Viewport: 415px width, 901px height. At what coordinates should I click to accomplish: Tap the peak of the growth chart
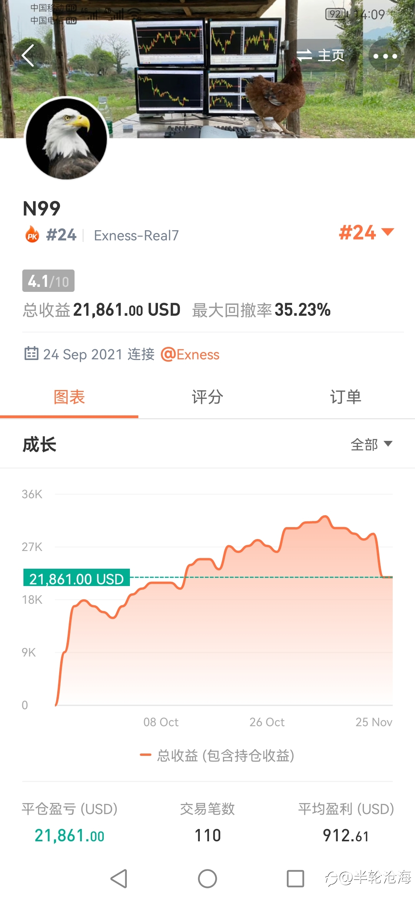[x=325, y=516]
